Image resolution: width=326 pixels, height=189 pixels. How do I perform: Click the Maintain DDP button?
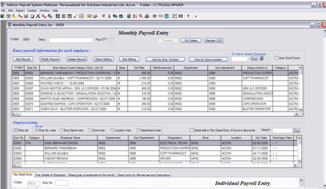coord(214,40)
